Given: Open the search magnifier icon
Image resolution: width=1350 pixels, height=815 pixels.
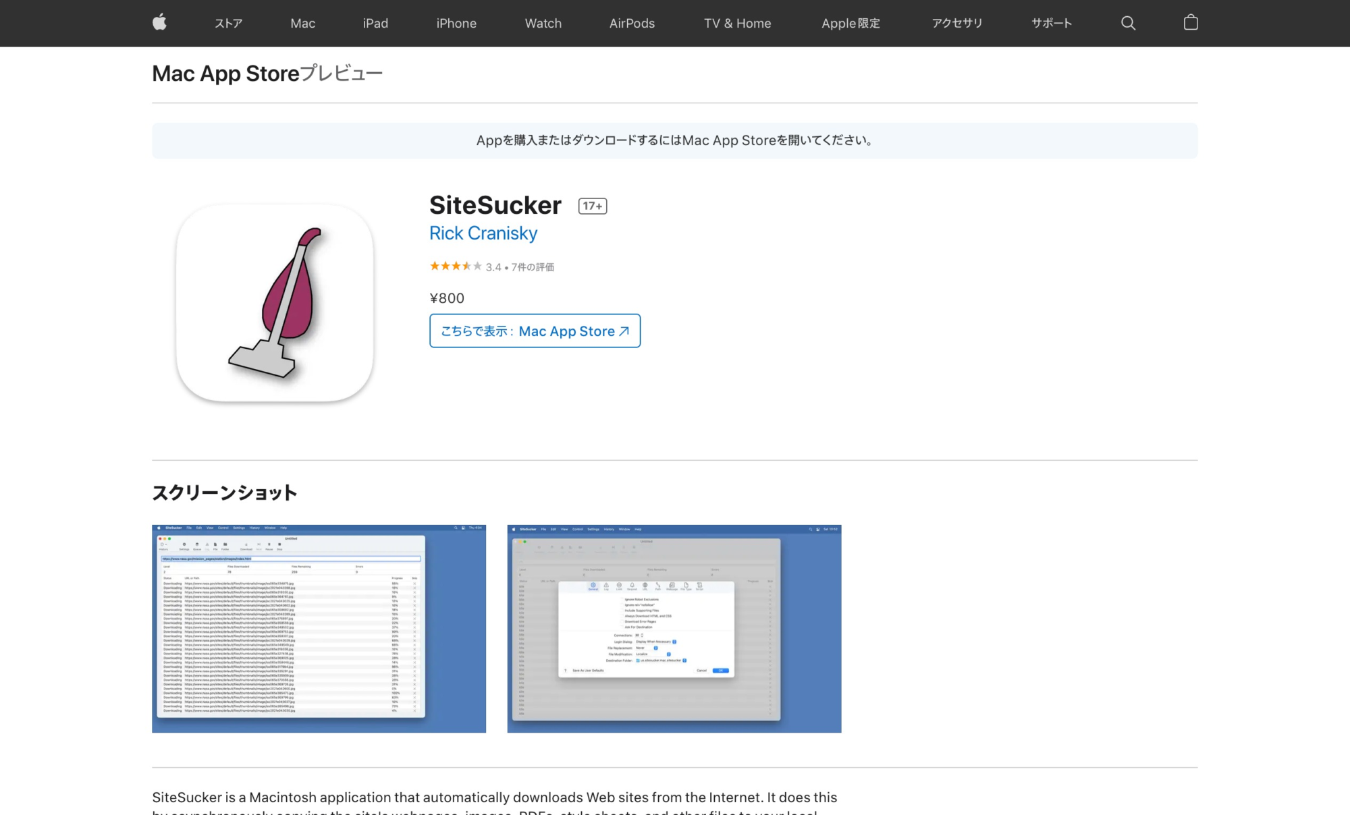Looking at the screenshot, I should pyautogui.click(x=1128, y=23).
